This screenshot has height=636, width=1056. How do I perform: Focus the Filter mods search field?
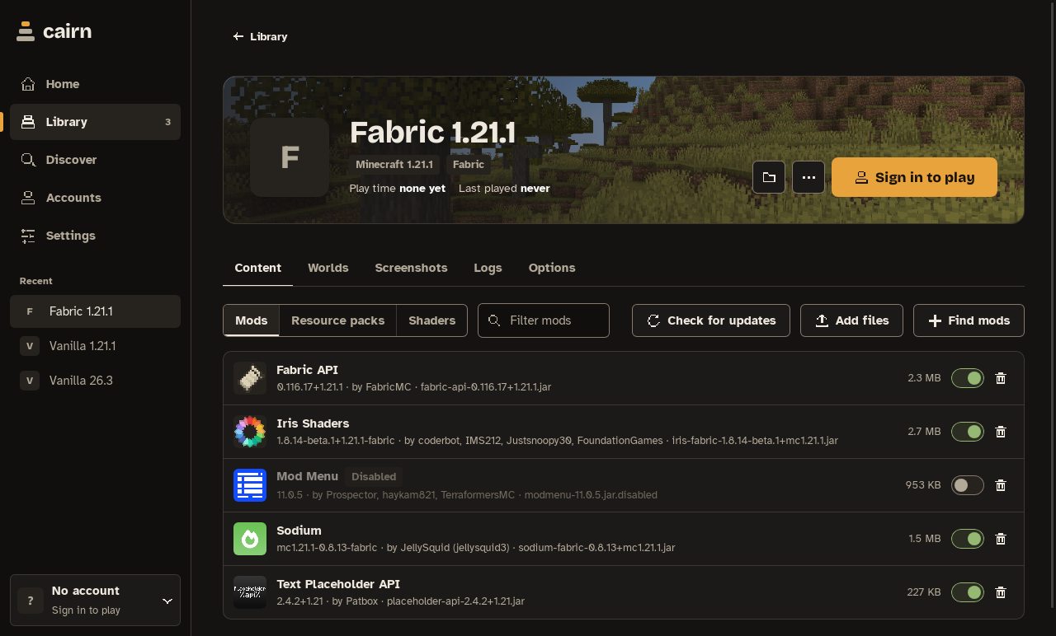tap(544, 320)
